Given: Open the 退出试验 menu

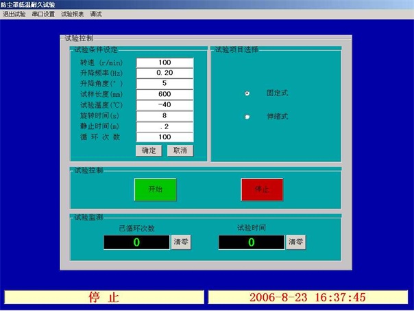Looking at the screenshot, I should pos(14,14).
